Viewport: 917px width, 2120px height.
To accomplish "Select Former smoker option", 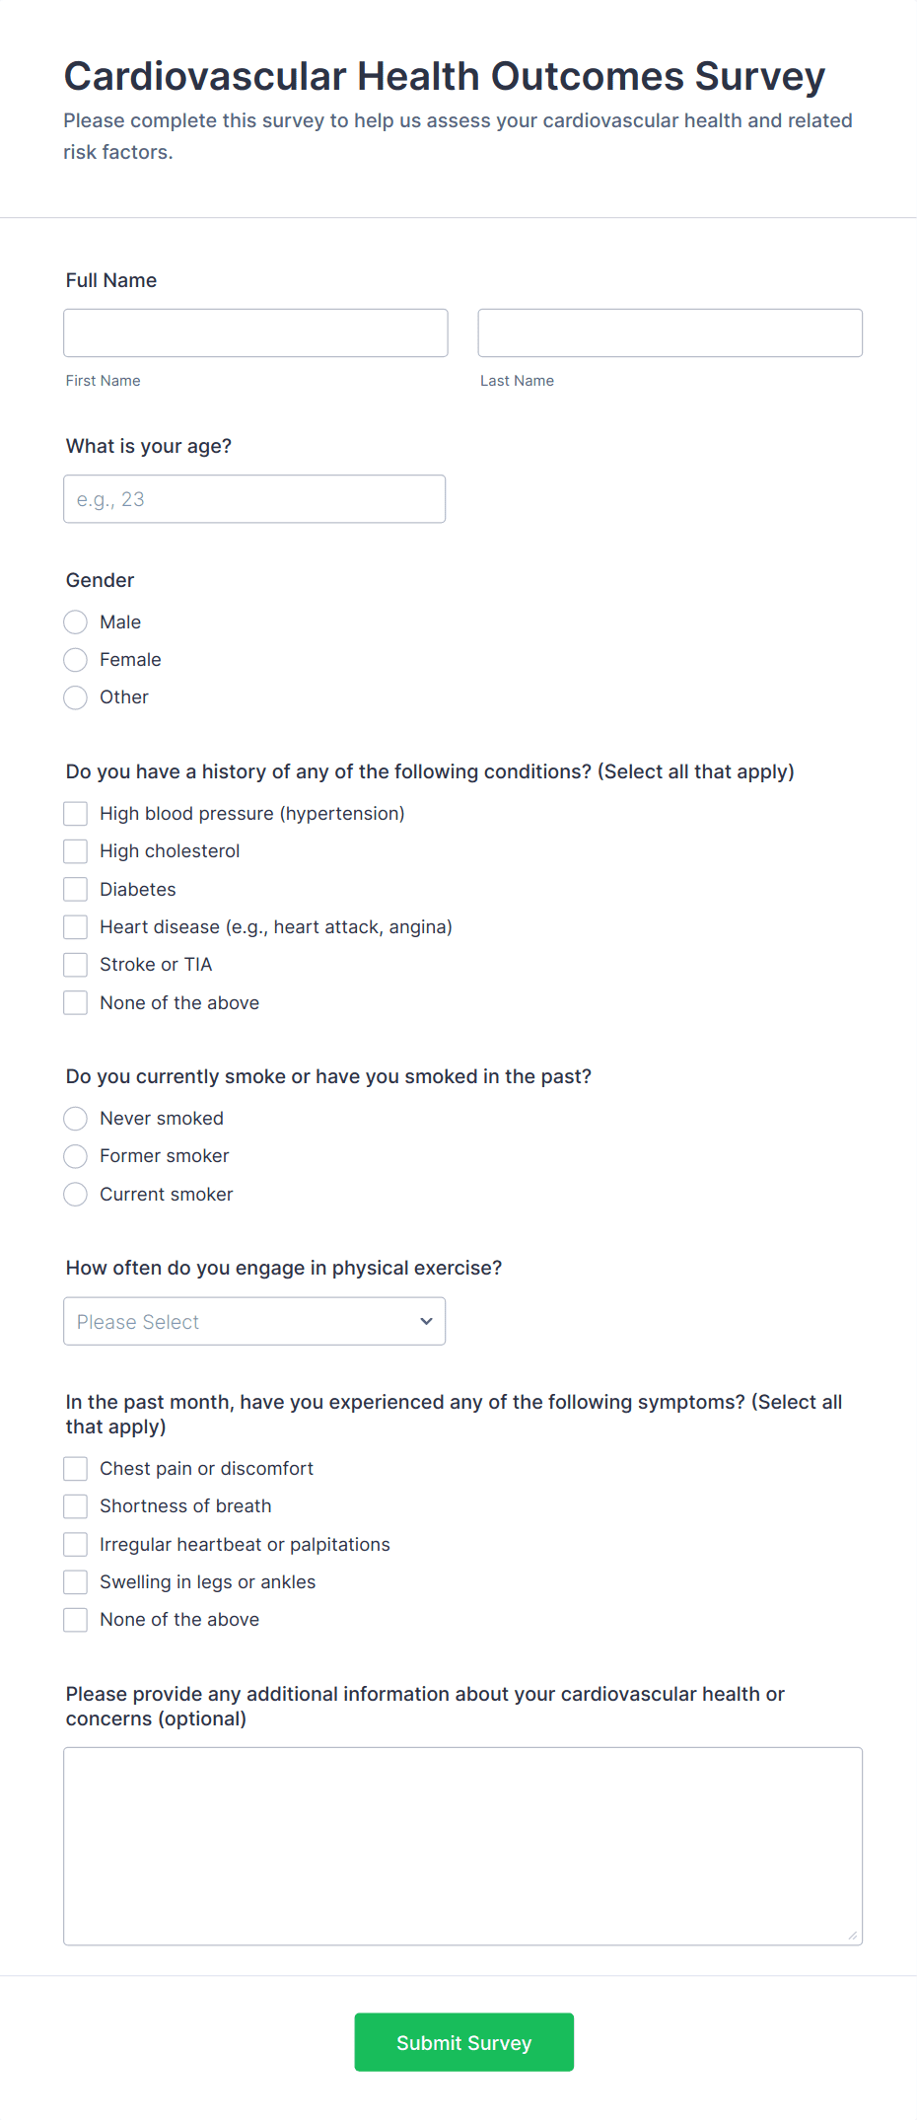I will click(x=75, y=1156).
